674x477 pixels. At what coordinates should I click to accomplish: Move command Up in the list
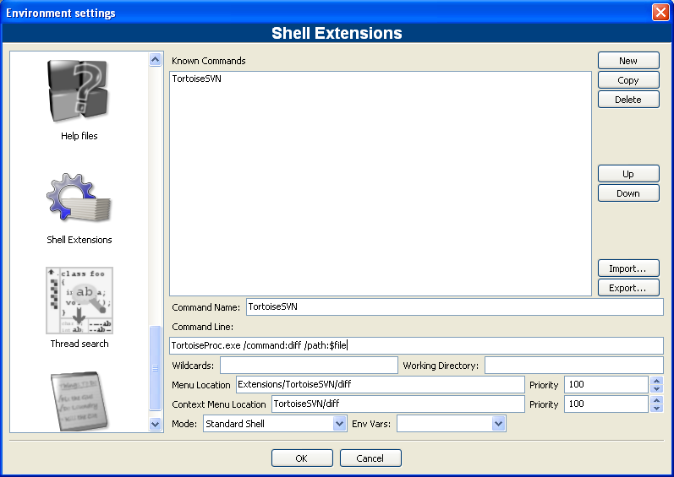(x=628, y=174)
